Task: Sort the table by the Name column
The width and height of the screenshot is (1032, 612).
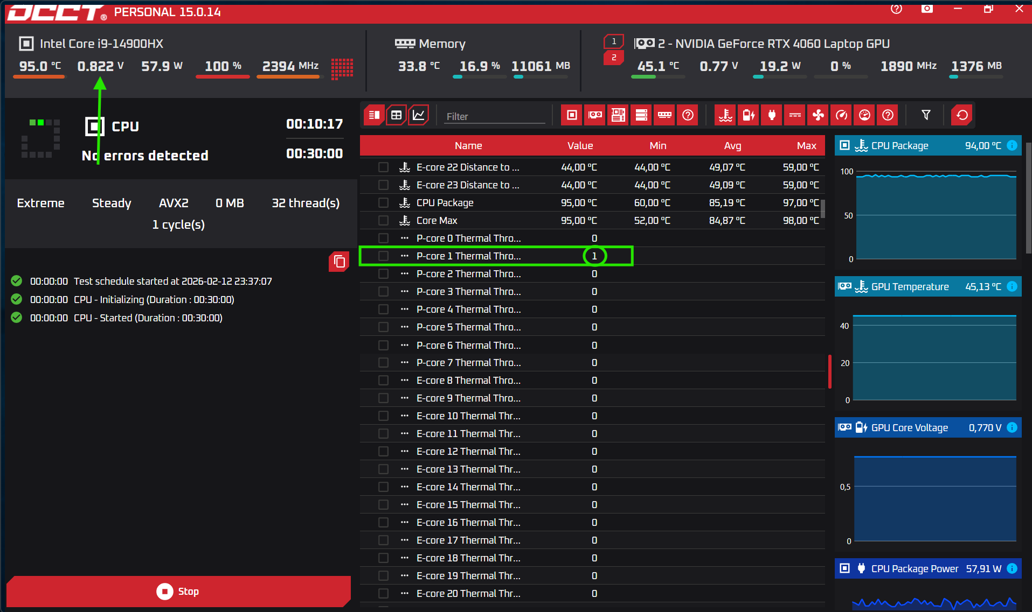Action: (468, 145)
